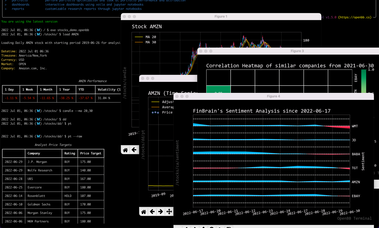The width and height of the screenshot is (379, 228).
Task: Select the Wolfe Research company cell
Action: [x=43, y=170]
